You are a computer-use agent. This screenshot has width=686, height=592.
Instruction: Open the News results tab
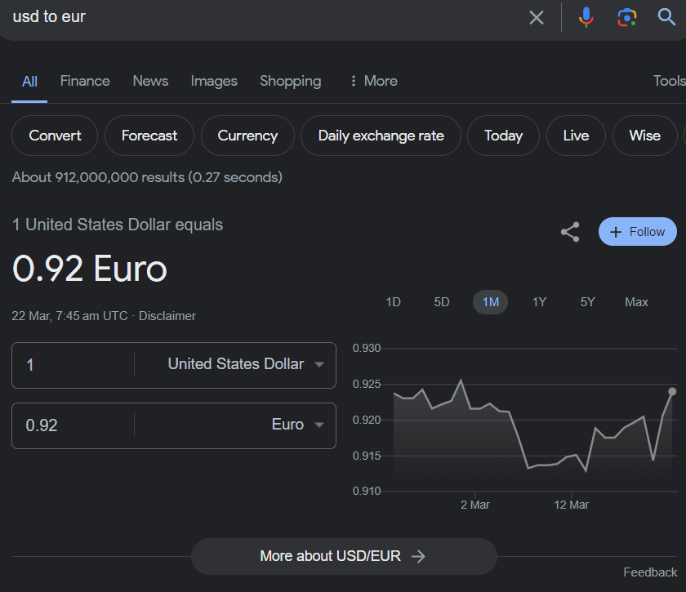click(x=150, y=81)
